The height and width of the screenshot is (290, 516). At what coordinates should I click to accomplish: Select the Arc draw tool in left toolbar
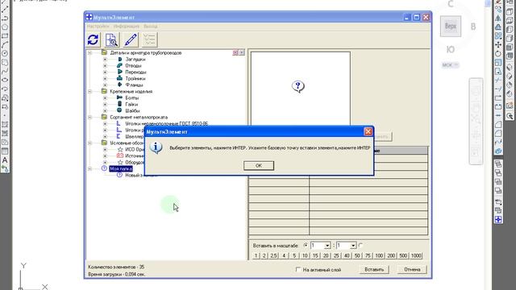pos(5,45)
